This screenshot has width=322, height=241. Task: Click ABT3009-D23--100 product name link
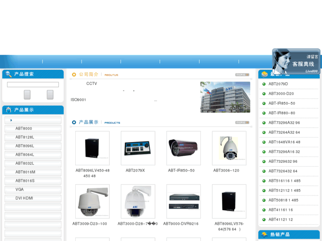click(x=90, y=224)
